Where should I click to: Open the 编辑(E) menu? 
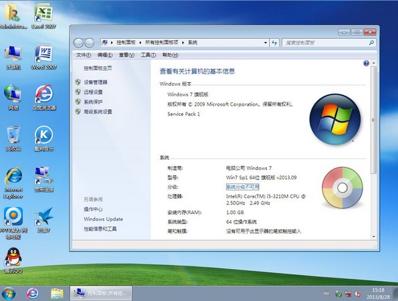coord(105,55)
